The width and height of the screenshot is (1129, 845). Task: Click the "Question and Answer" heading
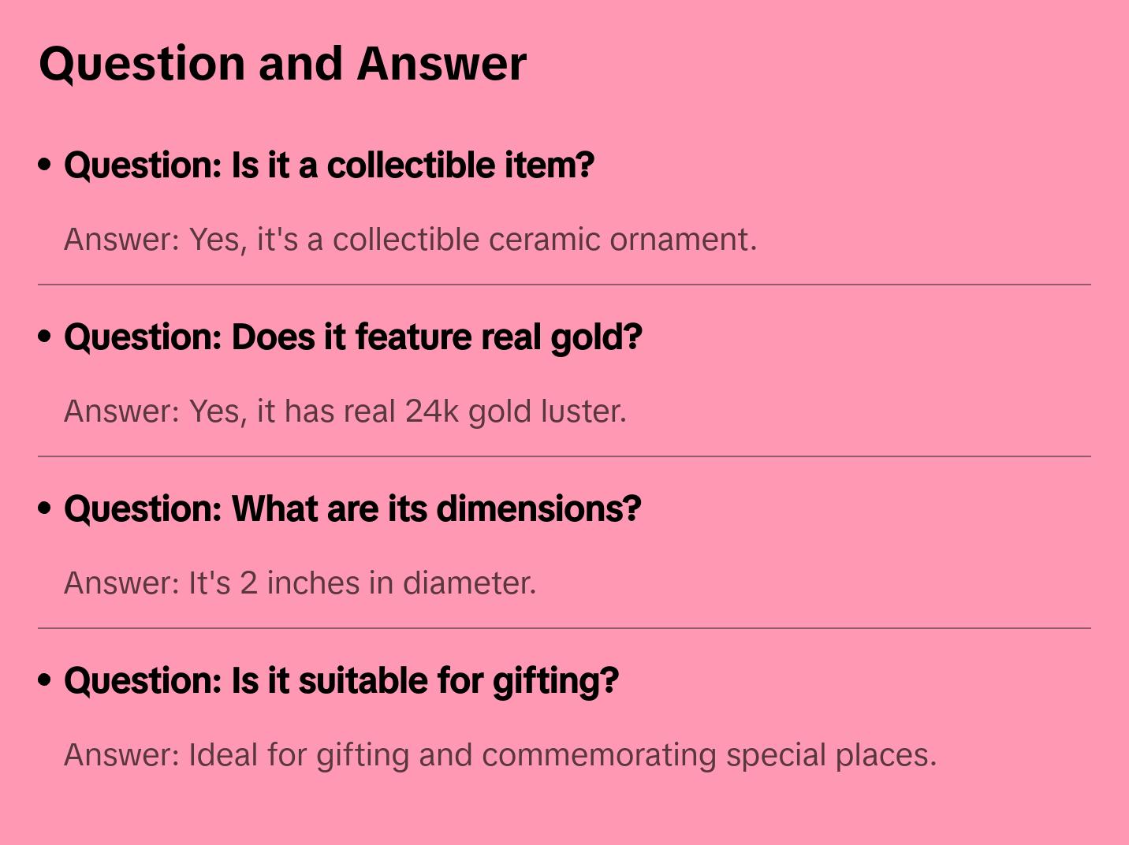point(282,63)
